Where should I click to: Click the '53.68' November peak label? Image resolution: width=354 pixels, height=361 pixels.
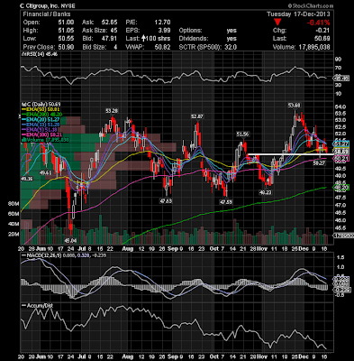[x=295, y=106]
